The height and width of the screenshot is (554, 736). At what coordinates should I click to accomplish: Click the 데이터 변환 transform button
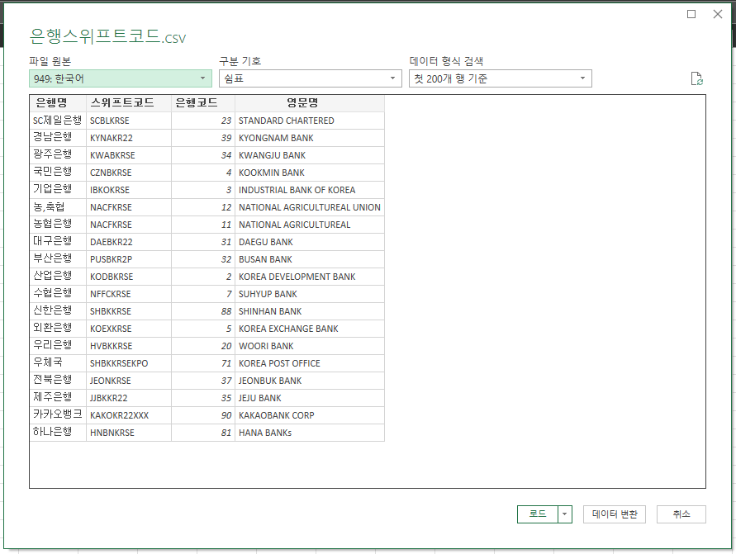point(615,514)
